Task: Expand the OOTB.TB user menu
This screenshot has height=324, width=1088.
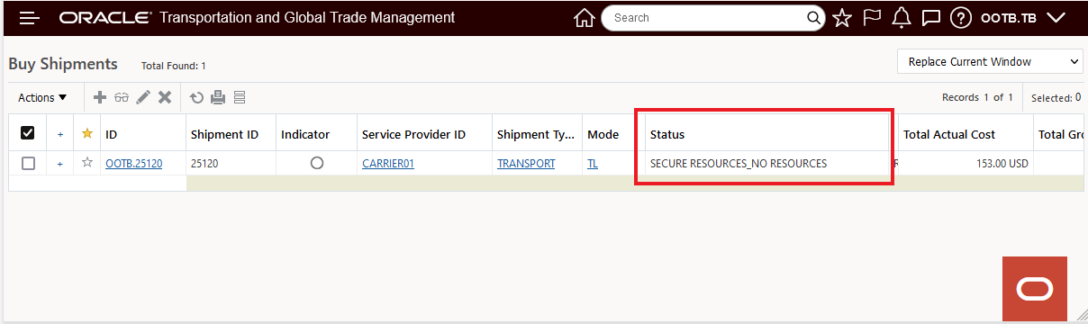Action: [x=1023, y=18]
